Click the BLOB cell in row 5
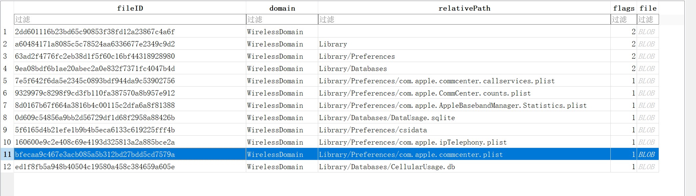 (647, 81)
